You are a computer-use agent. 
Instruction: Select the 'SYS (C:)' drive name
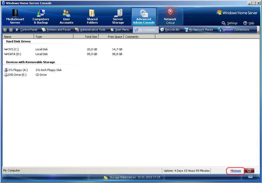pyautogui.click(x=14, y=49)
